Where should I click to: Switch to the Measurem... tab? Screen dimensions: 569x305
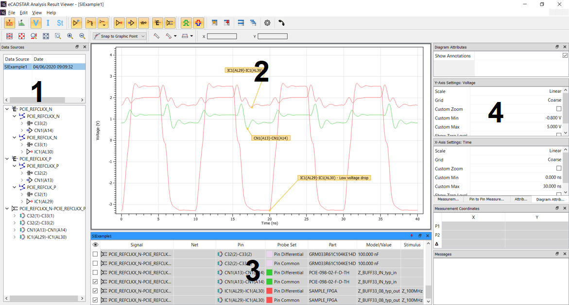pyautogui.click(x=448, y=199)
